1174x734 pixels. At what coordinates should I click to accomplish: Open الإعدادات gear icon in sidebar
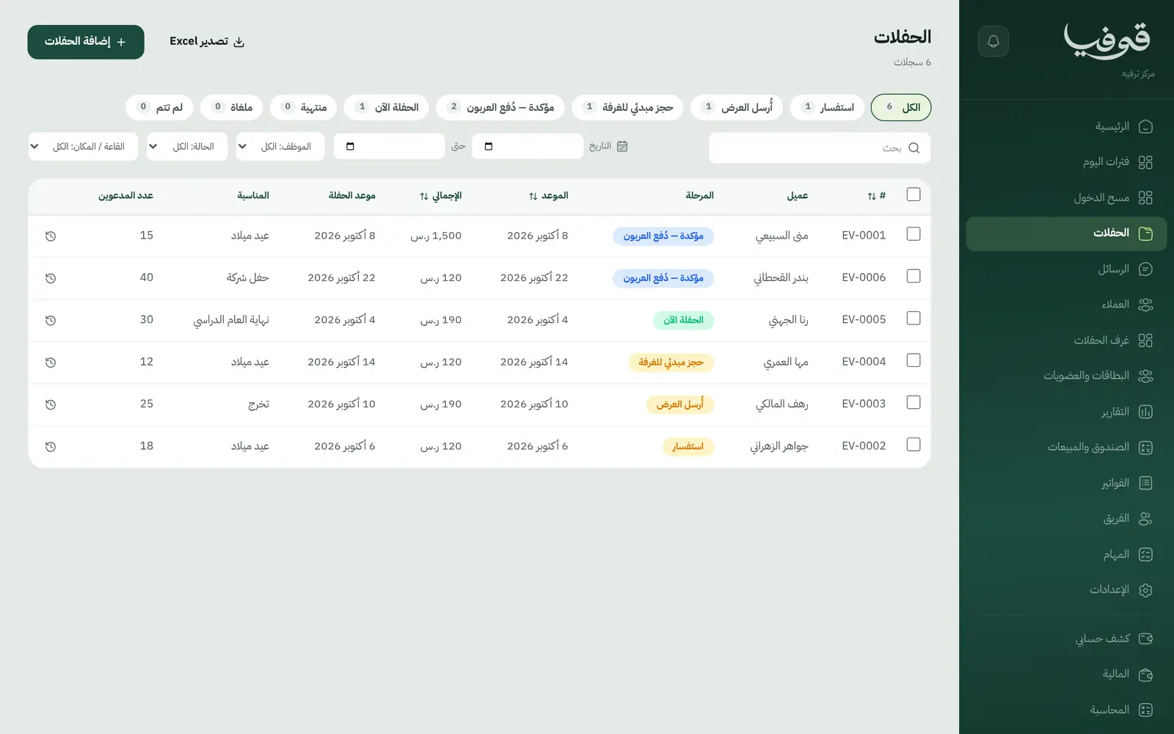pyautogui.click(x=1145, y=590)
